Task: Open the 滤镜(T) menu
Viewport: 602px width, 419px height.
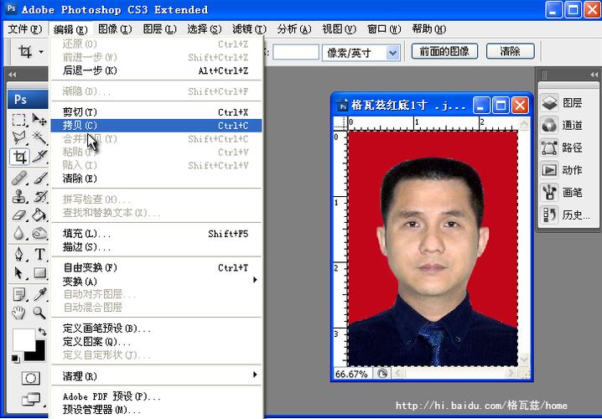Action: pyautogui.click(x=249, y=29)
